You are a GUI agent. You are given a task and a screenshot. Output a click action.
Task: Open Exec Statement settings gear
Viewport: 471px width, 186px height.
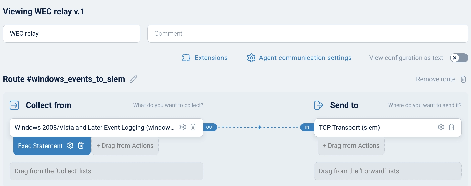tap(70, 145)
